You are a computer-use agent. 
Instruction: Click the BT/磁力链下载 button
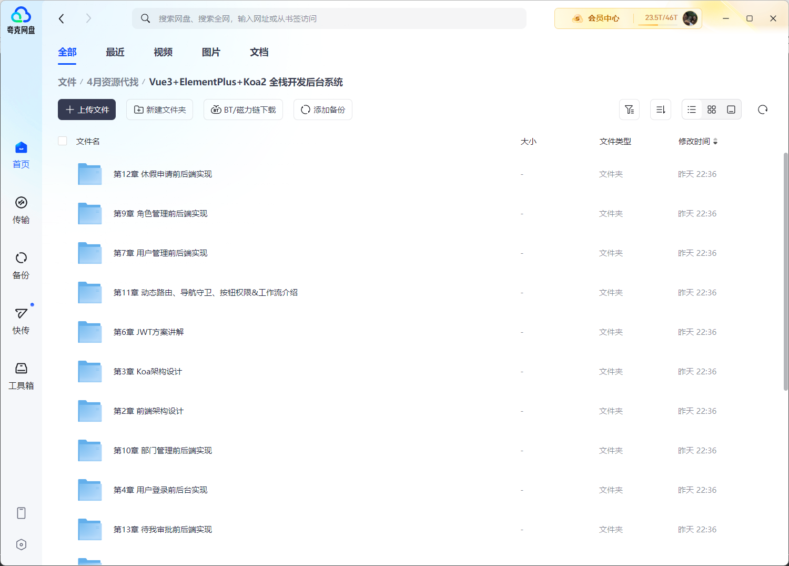coord(243,110)
